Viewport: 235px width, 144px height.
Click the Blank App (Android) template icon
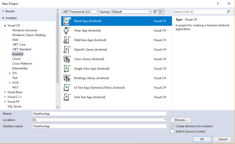67,21
